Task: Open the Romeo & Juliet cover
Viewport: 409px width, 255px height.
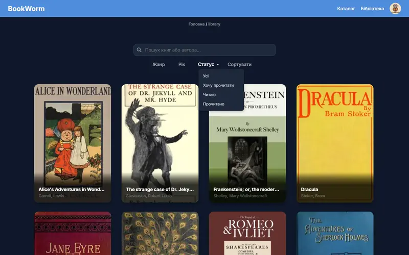Action: click(247, 234)
